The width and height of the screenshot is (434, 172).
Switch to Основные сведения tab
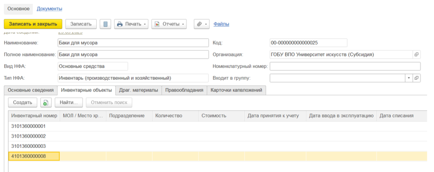click(x=31, y=90)
